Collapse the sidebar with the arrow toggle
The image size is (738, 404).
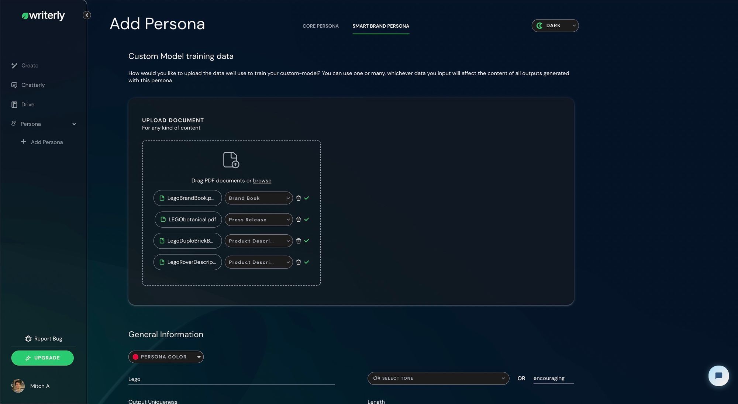[x=86, y=15]
